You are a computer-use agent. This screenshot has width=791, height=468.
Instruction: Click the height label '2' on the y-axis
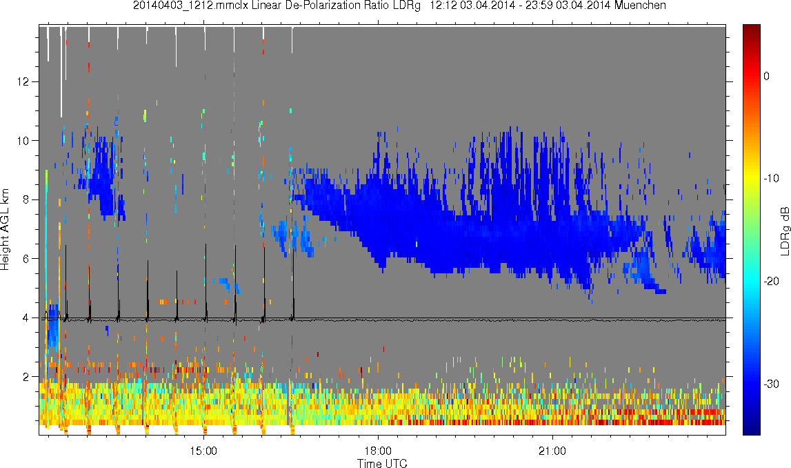click(26, 377)
